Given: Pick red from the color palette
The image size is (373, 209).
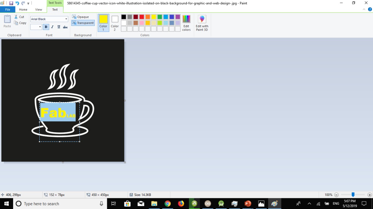Looking at the screenshot, I should [x=142, y=17].
